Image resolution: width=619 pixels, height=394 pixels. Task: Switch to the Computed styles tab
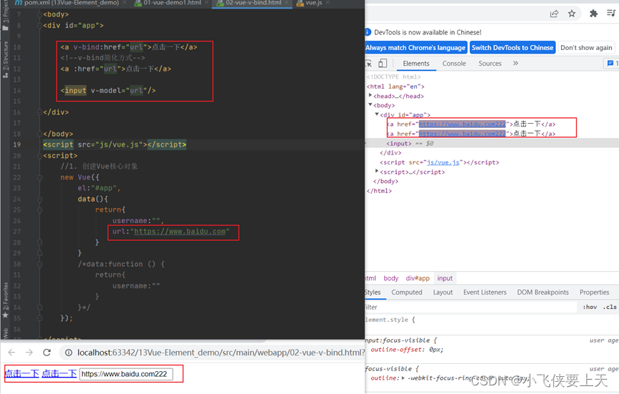407,292
